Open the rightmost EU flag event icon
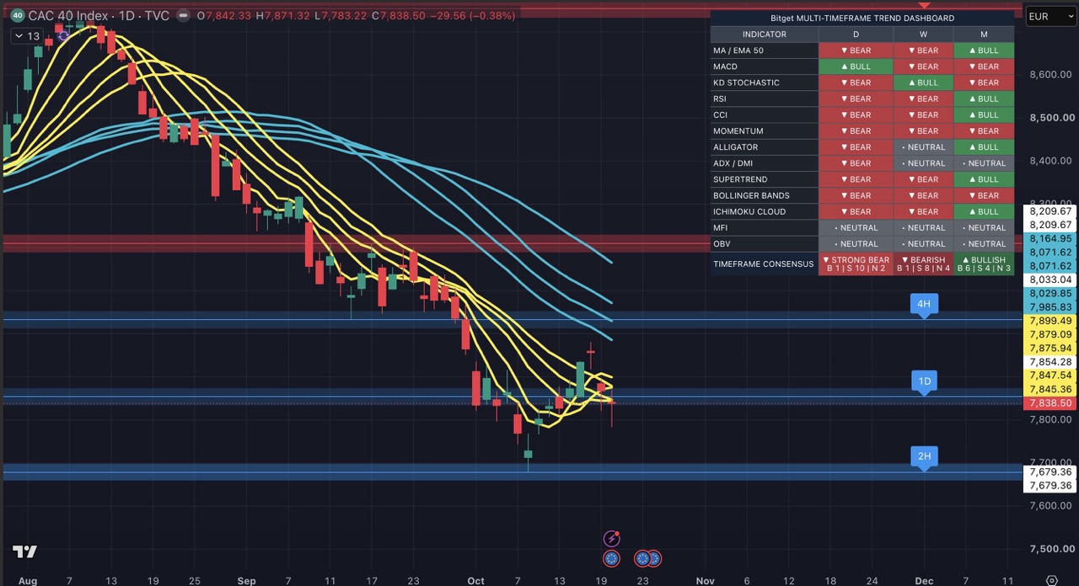 pos(653,558)
